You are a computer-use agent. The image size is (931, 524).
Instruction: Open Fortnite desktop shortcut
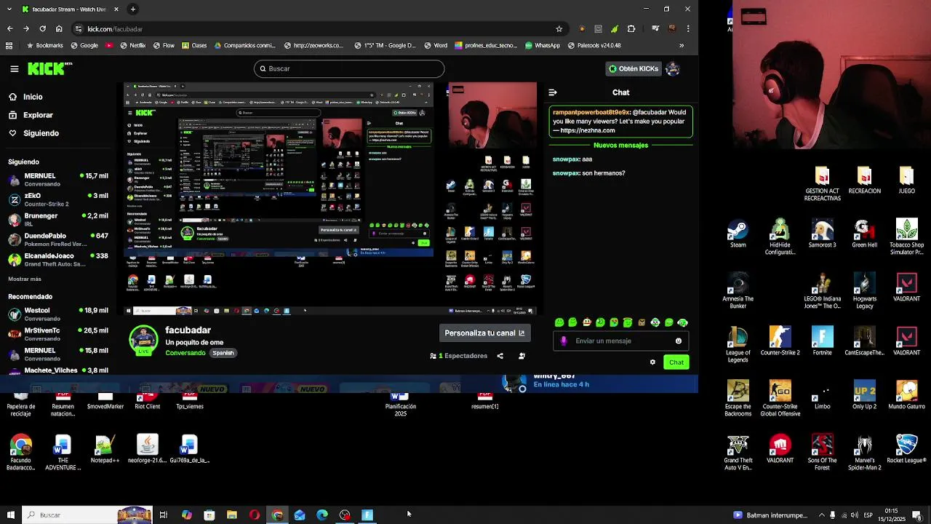click(823, 341)
